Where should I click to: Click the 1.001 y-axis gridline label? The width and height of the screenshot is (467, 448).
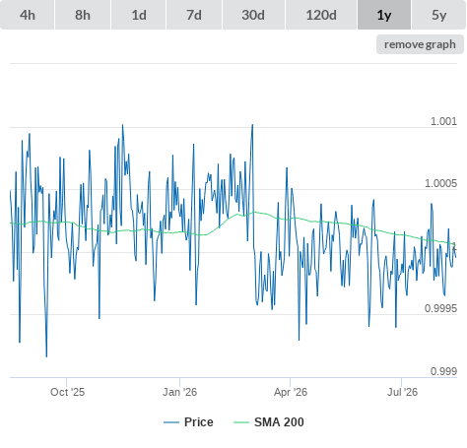pos(443,121)
